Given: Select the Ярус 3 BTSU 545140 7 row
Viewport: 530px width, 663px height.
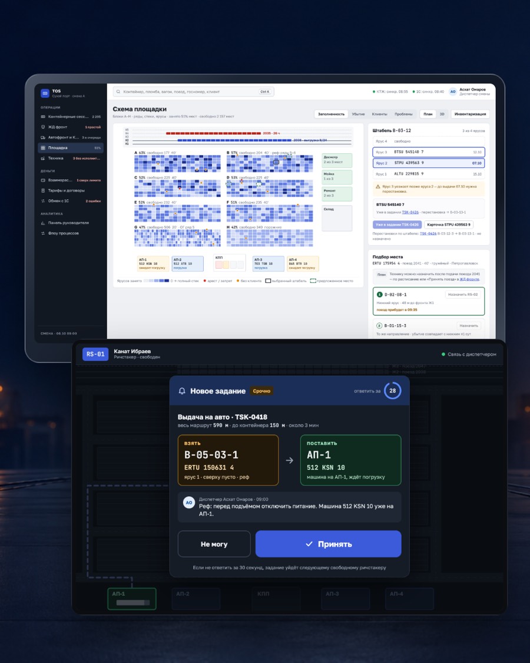Looking at the screenshot, I should pos(429,152).
